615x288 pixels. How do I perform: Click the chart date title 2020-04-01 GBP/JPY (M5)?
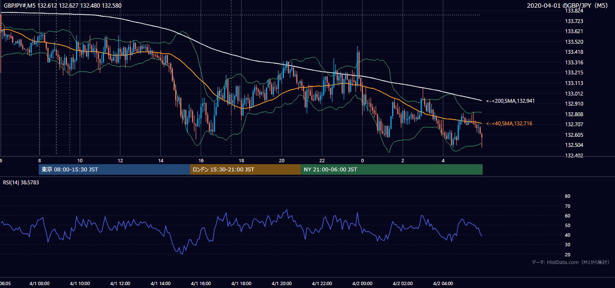568,6
